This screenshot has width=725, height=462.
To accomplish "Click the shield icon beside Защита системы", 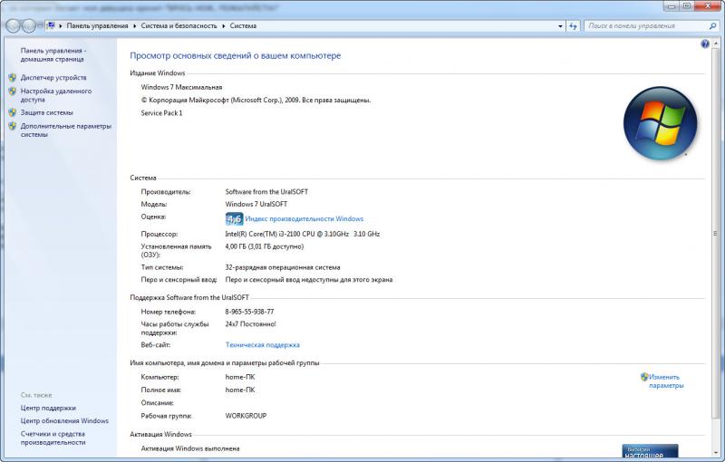I will (x=12, y=112).
